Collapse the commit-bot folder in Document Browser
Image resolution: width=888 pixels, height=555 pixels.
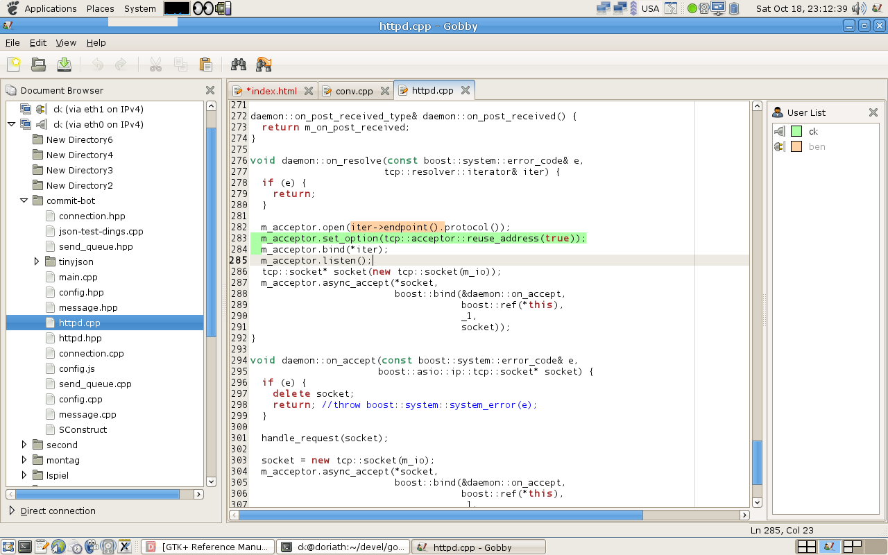point(25,200)
